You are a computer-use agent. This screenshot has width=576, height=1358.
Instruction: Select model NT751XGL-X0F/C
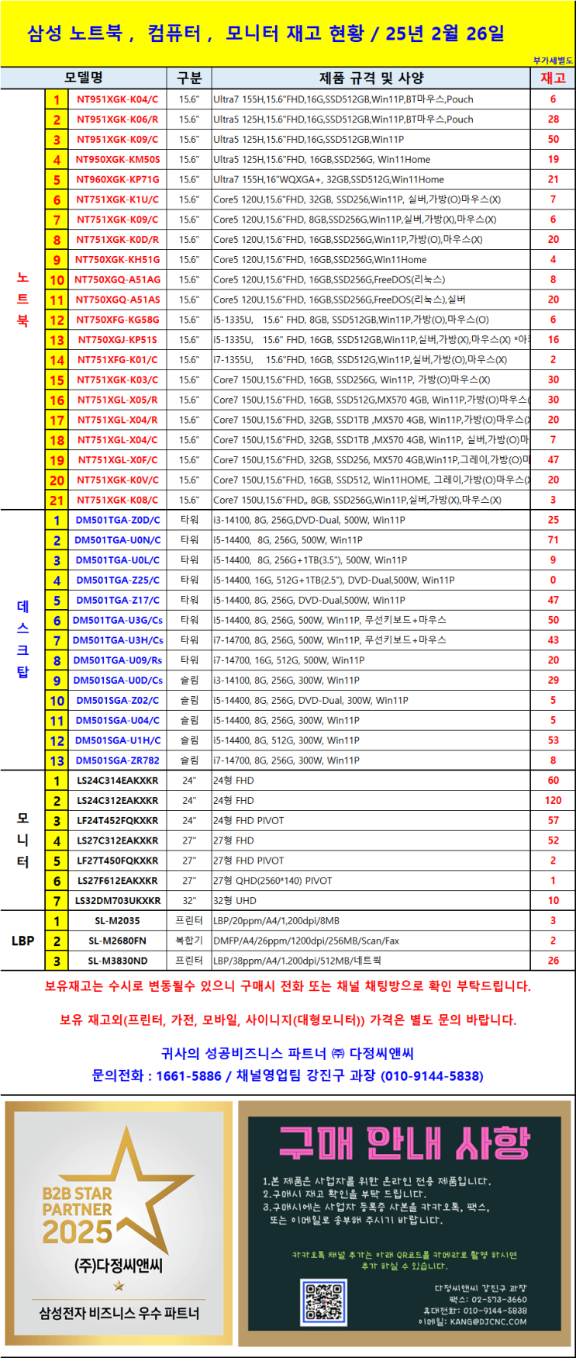point(117,460)
